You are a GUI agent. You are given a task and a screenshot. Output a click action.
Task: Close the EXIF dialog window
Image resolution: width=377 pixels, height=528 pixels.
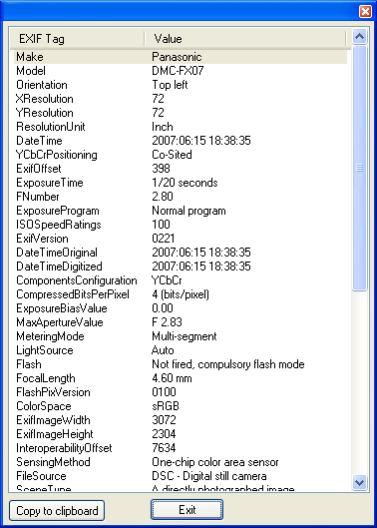(x=365, y=11)
